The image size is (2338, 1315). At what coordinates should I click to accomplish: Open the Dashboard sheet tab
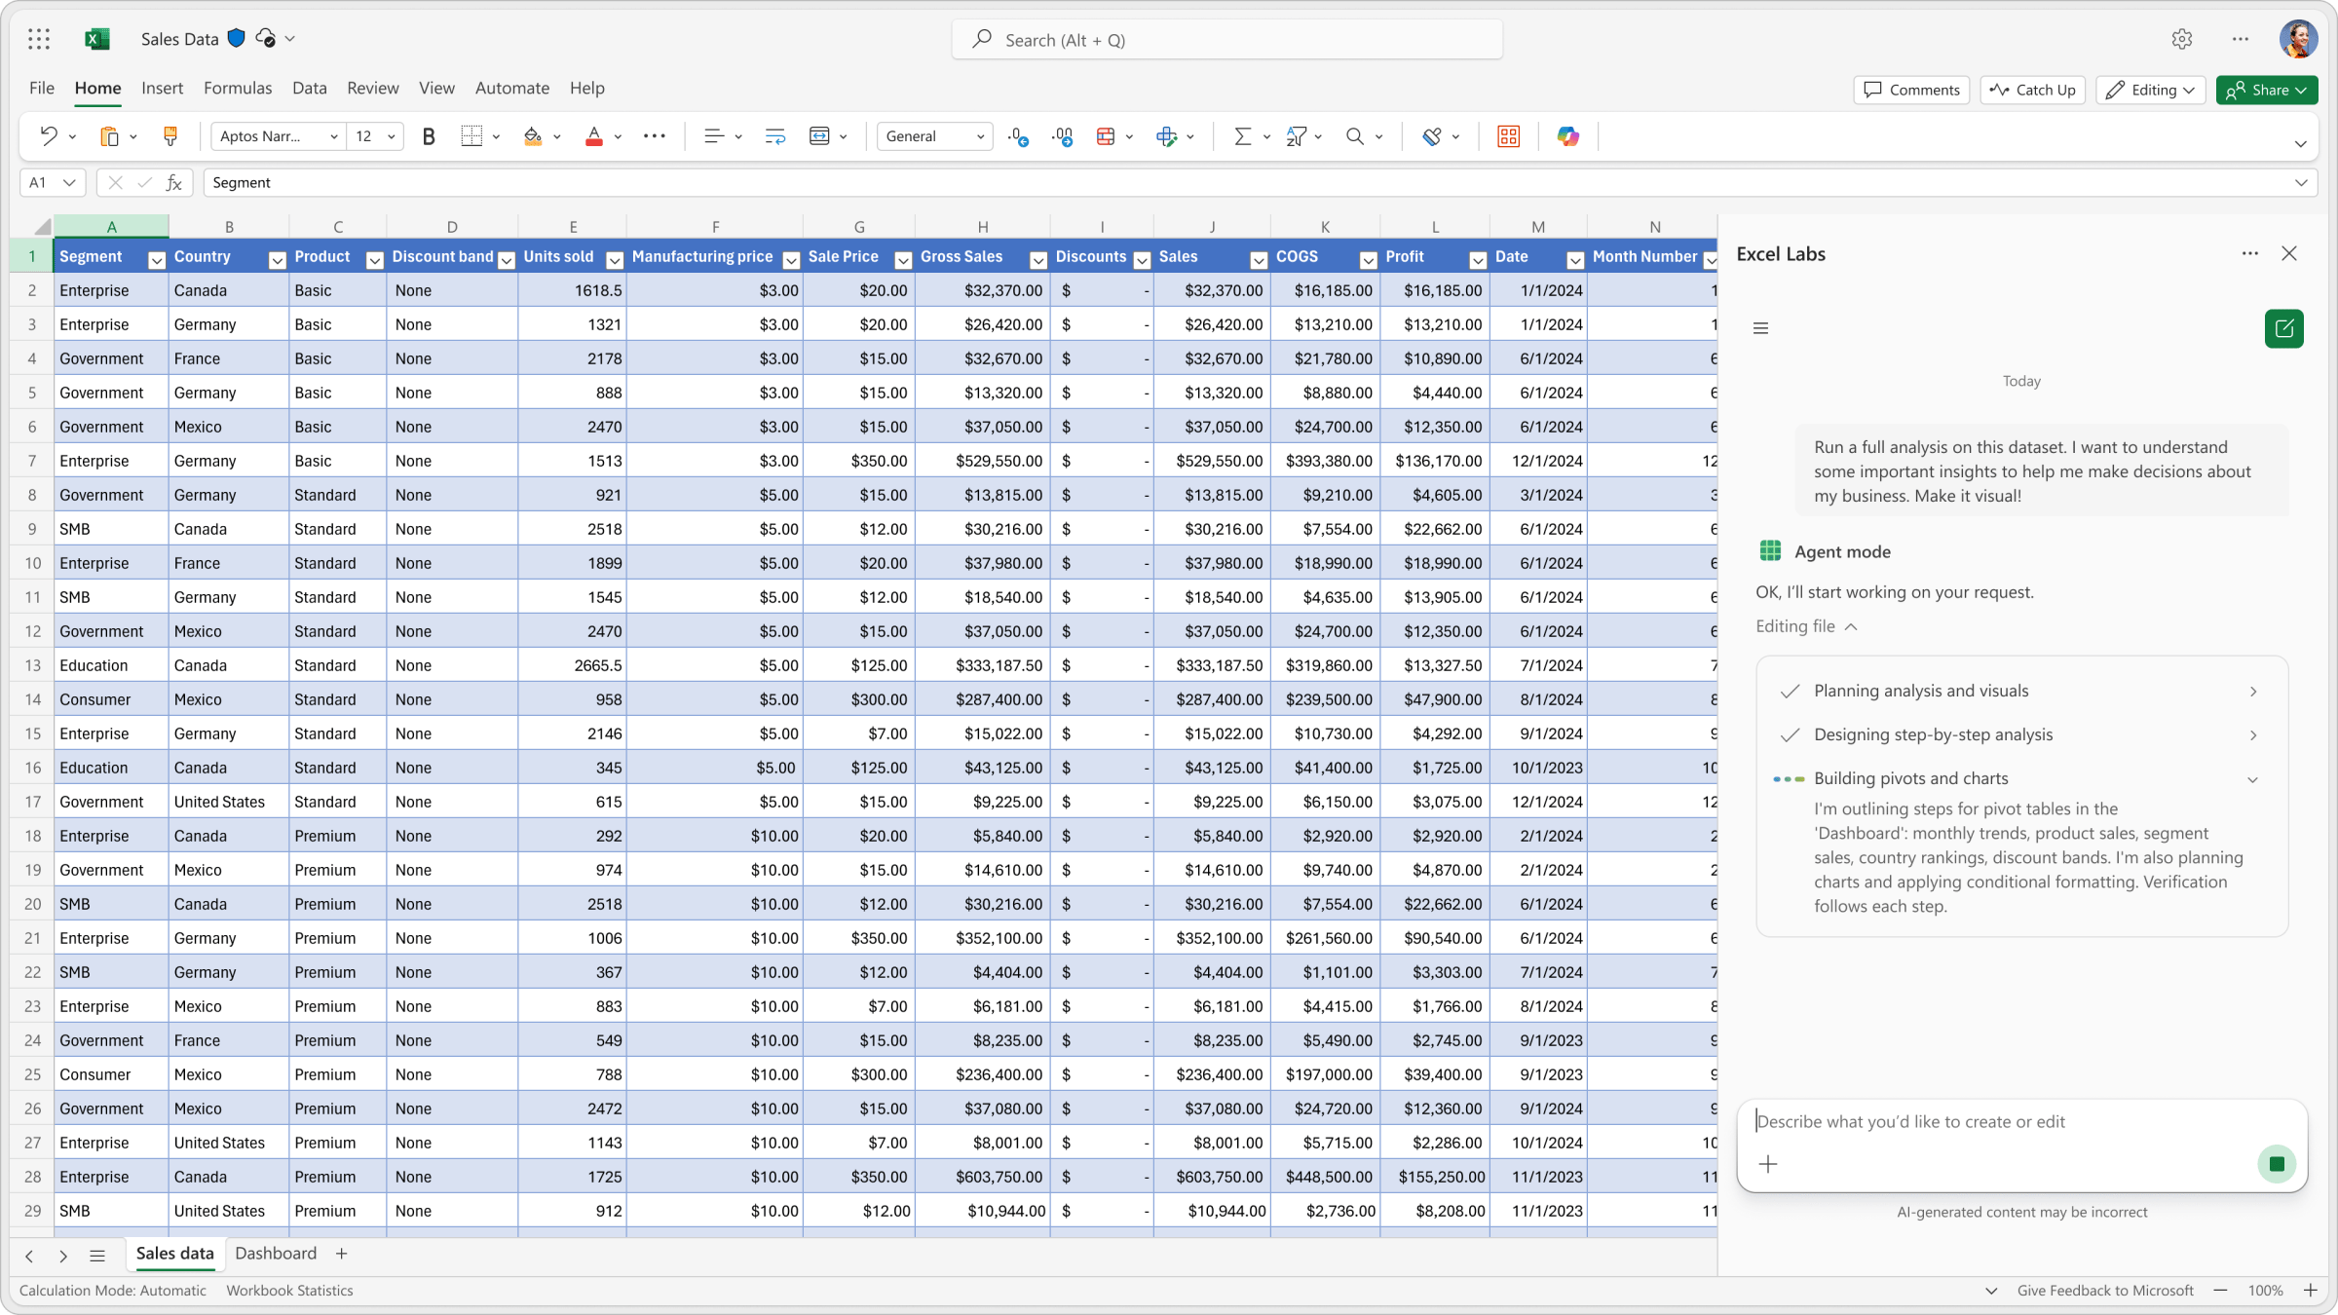[x=276, y=1254]
